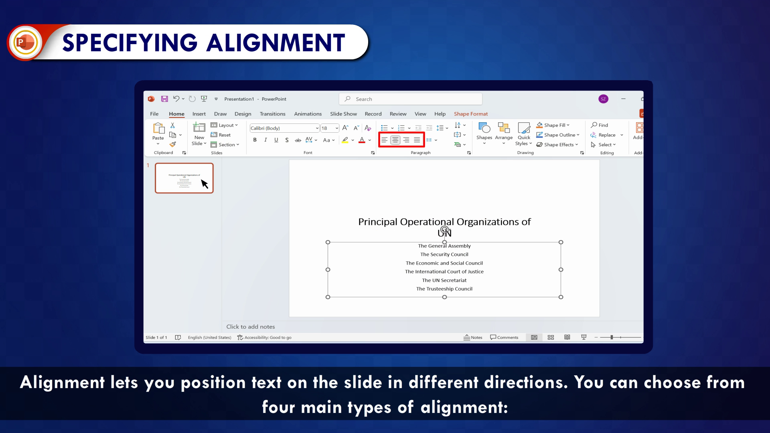Click the Undo arrow icon
This screenshot has width=770, height=433.
tap(176, 99)
